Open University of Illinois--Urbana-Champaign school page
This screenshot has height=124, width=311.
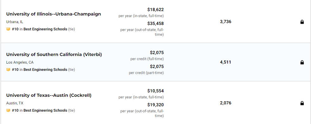[x=54, y=14]
